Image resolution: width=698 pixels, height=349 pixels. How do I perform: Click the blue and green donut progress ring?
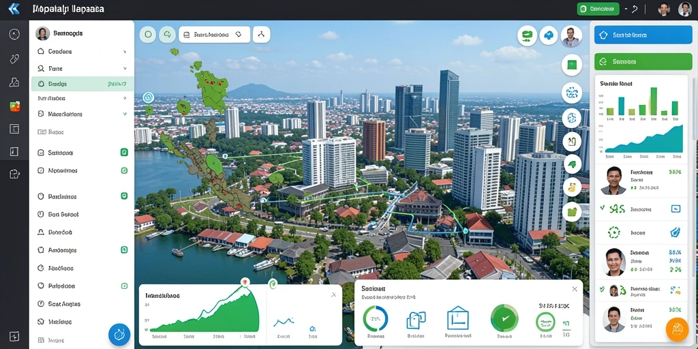376,318
